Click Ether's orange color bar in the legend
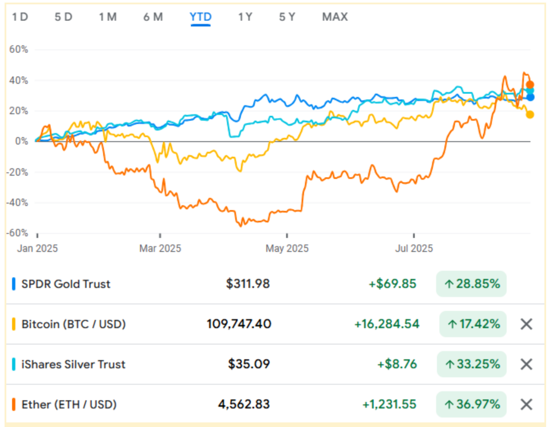Screen dimensions: 549x427 pos(14,404)
